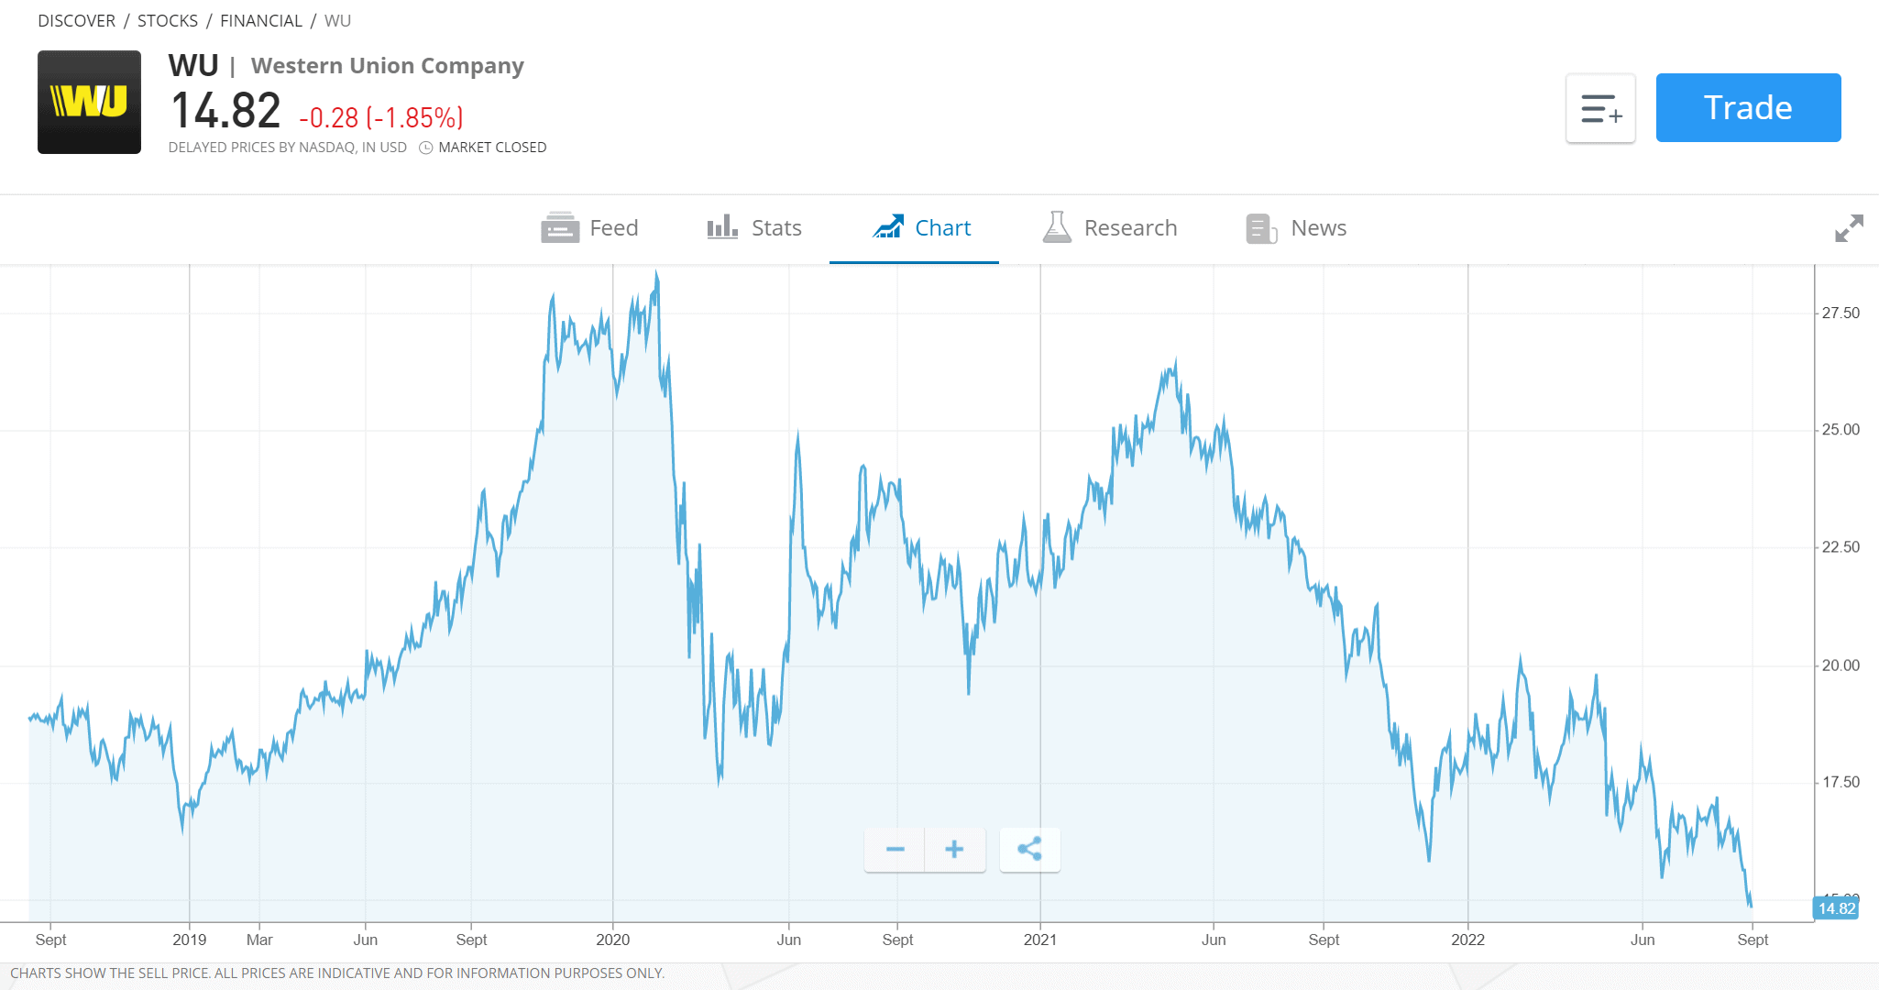1879x990 pixels.
Task: Open the fullscreen chart expand icon
Action: point(1849,228)
